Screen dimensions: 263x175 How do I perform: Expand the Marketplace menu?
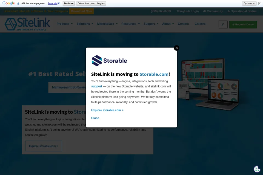[x=107, y=24]
